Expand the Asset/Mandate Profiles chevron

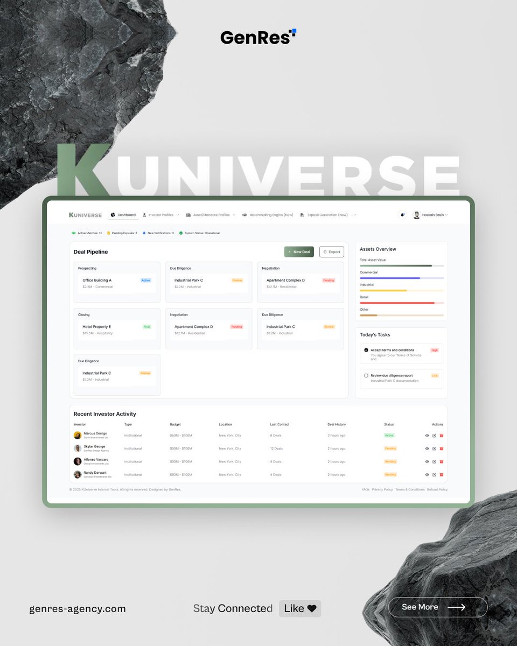tap(234, 215)
